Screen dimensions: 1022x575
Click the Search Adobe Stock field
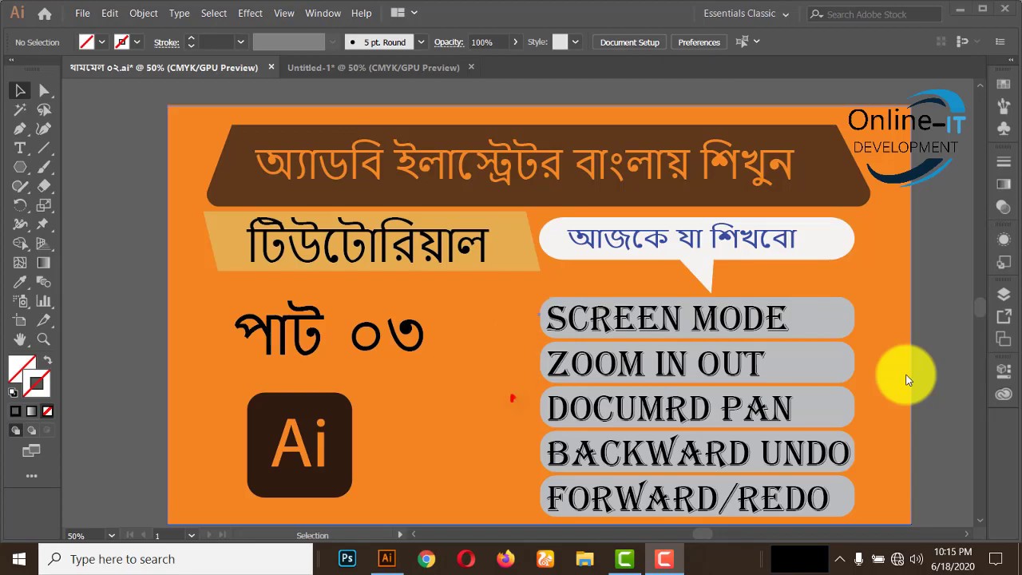877,14
